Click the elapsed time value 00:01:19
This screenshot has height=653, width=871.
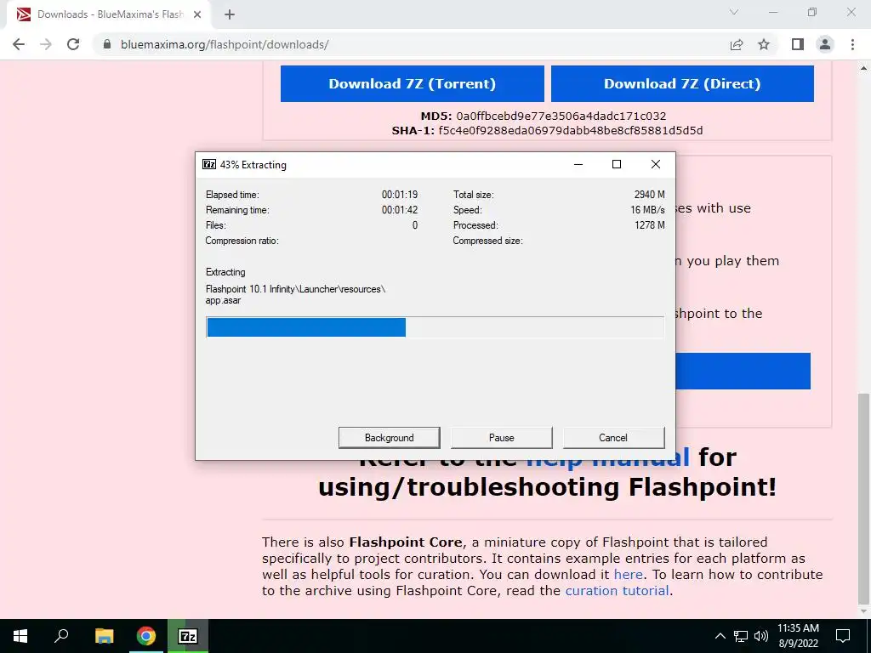pos(400,195)
